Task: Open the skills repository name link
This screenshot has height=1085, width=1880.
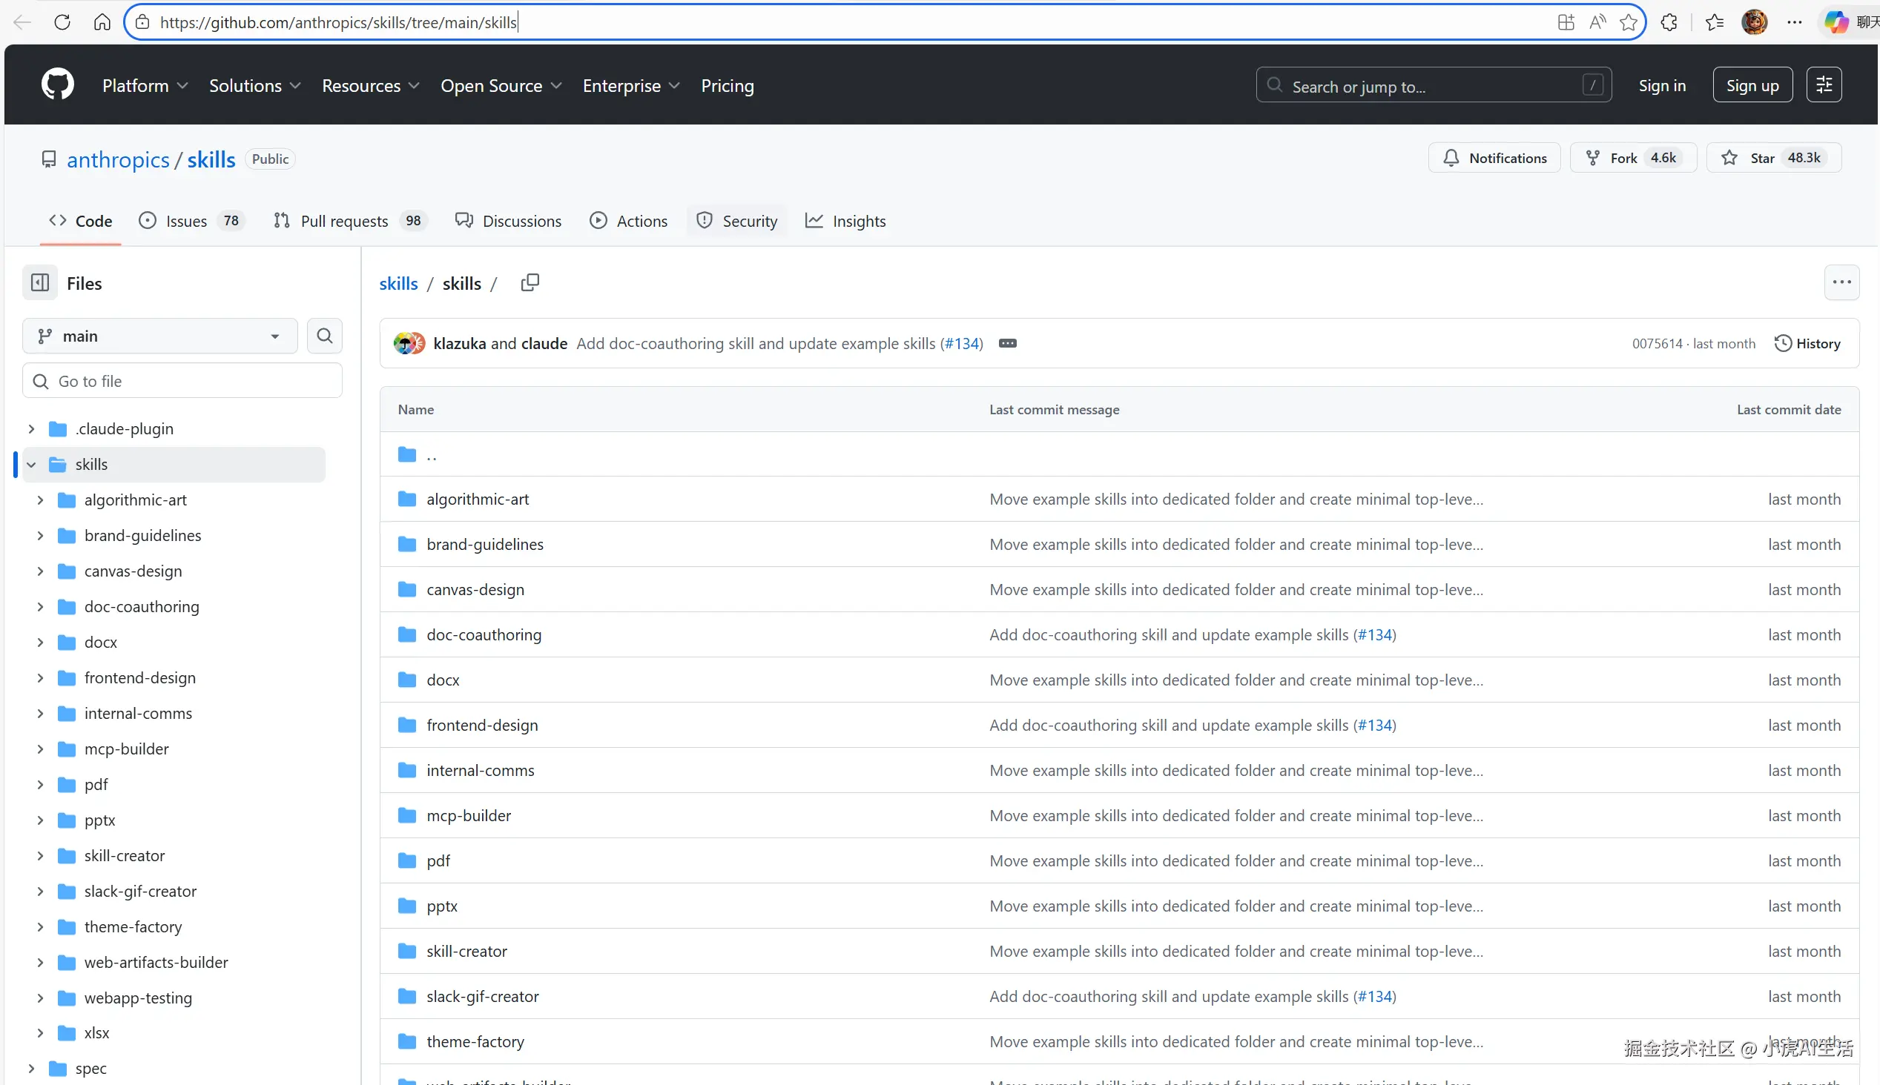Action: click(x=211, y=159)
